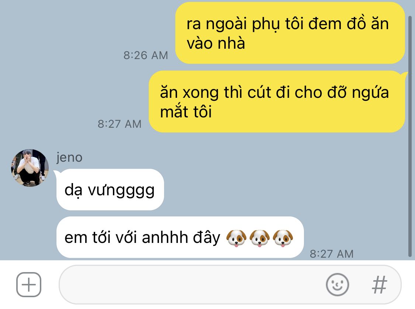This screenshot has width=415, height=309.
Task: Open the emoticon smiley picker
Action: [337, 285]
